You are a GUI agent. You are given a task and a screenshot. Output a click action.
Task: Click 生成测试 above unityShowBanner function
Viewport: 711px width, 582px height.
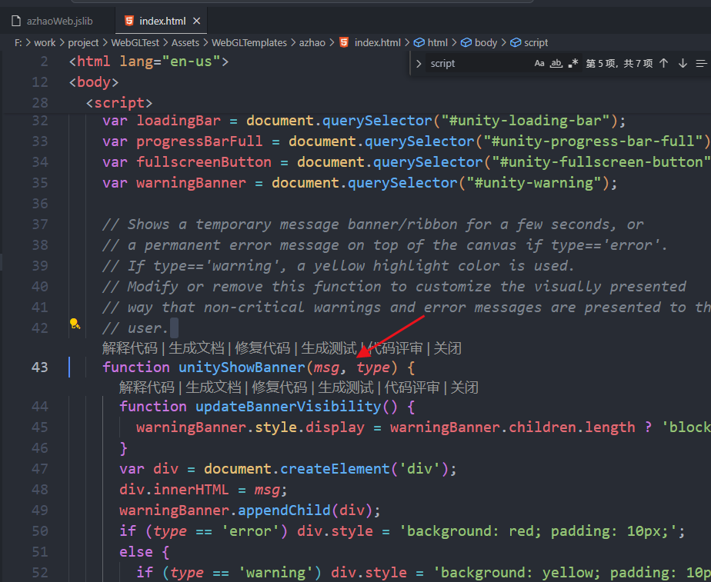point(329,348)
